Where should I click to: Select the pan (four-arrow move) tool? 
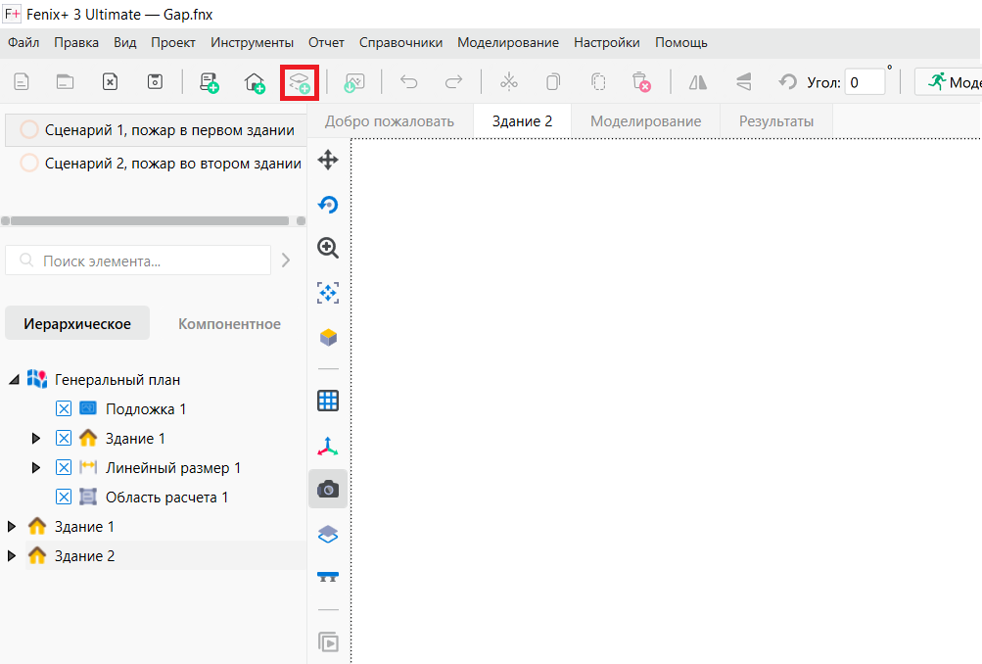pos(328,160)
